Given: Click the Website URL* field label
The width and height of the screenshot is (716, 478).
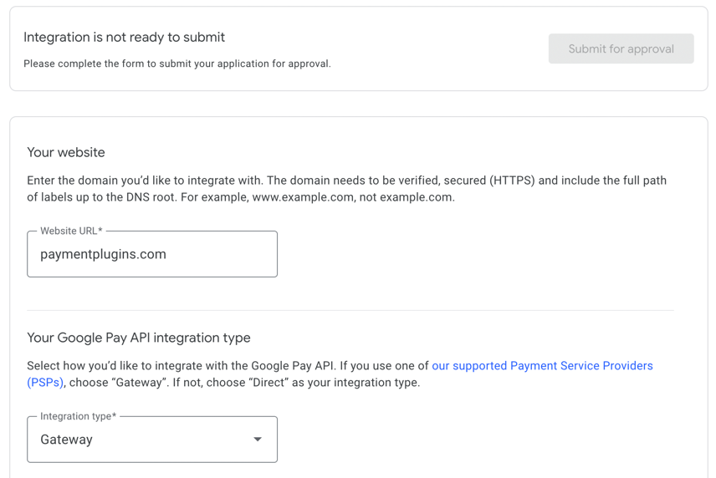Looking at the screenshot, I should coord(71,231).
